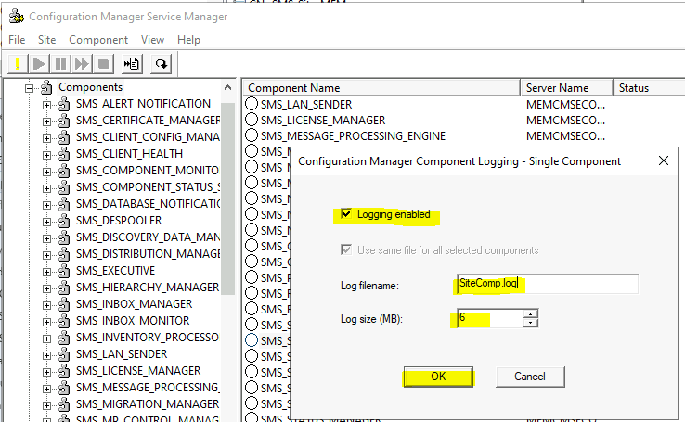685x422 pixels.
Task: Increase Log size with up spinner arrow
Action: tap(531, 314)
